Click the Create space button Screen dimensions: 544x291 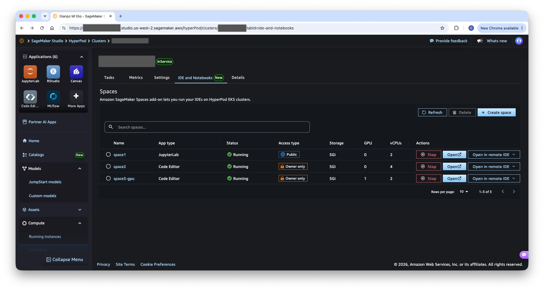[496, 112]
